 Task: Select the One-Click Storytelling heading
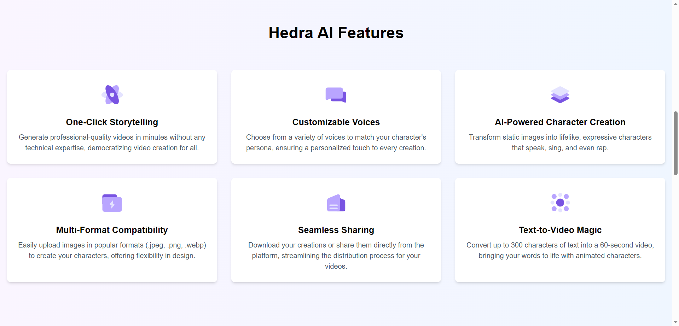coord(112,122)
